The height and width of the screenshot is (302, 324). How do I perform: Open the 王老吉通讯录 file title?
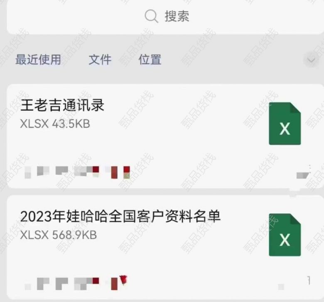point(62,105)
